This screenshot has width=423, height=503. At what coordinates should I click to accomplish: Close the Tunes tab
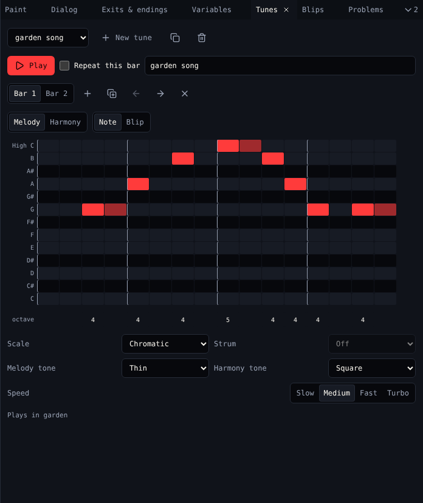tap(286, 10)
